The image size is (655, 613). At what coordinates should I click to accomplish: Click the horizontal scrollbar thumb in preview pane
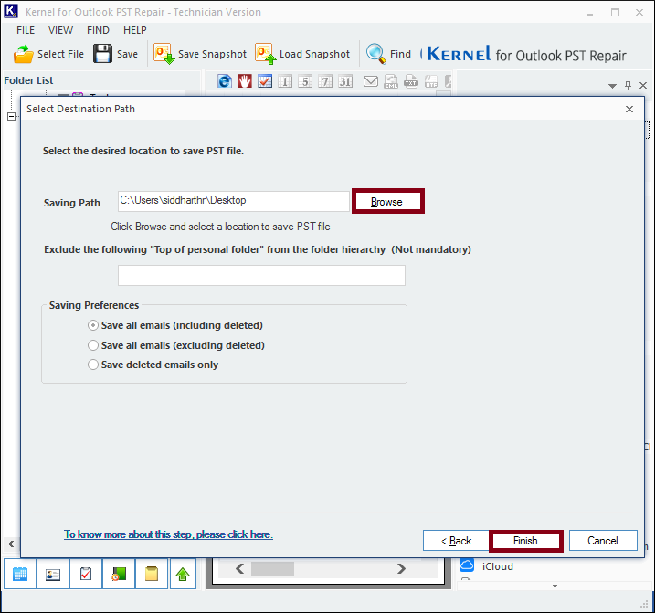(272, 569)
